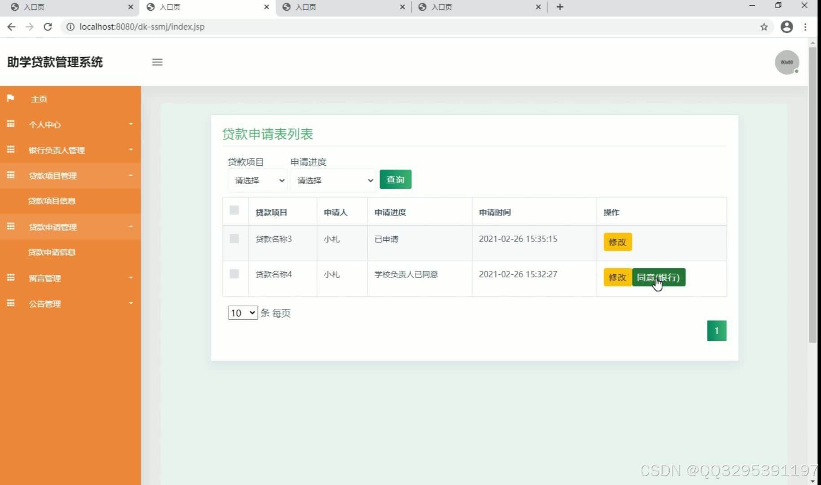Tick the select-all checkbox in table header

click(x=234, y=210)
